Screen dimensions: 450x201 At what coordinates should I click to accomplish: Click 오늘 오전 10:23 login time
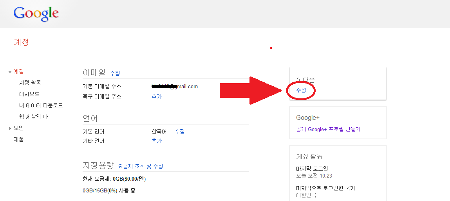(314, 176)
